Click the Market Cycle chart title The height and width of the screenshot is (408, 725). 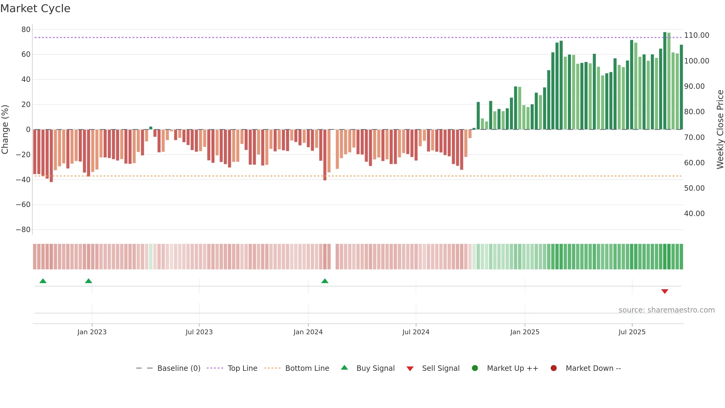pyautogui.click(x=35, y=8)
